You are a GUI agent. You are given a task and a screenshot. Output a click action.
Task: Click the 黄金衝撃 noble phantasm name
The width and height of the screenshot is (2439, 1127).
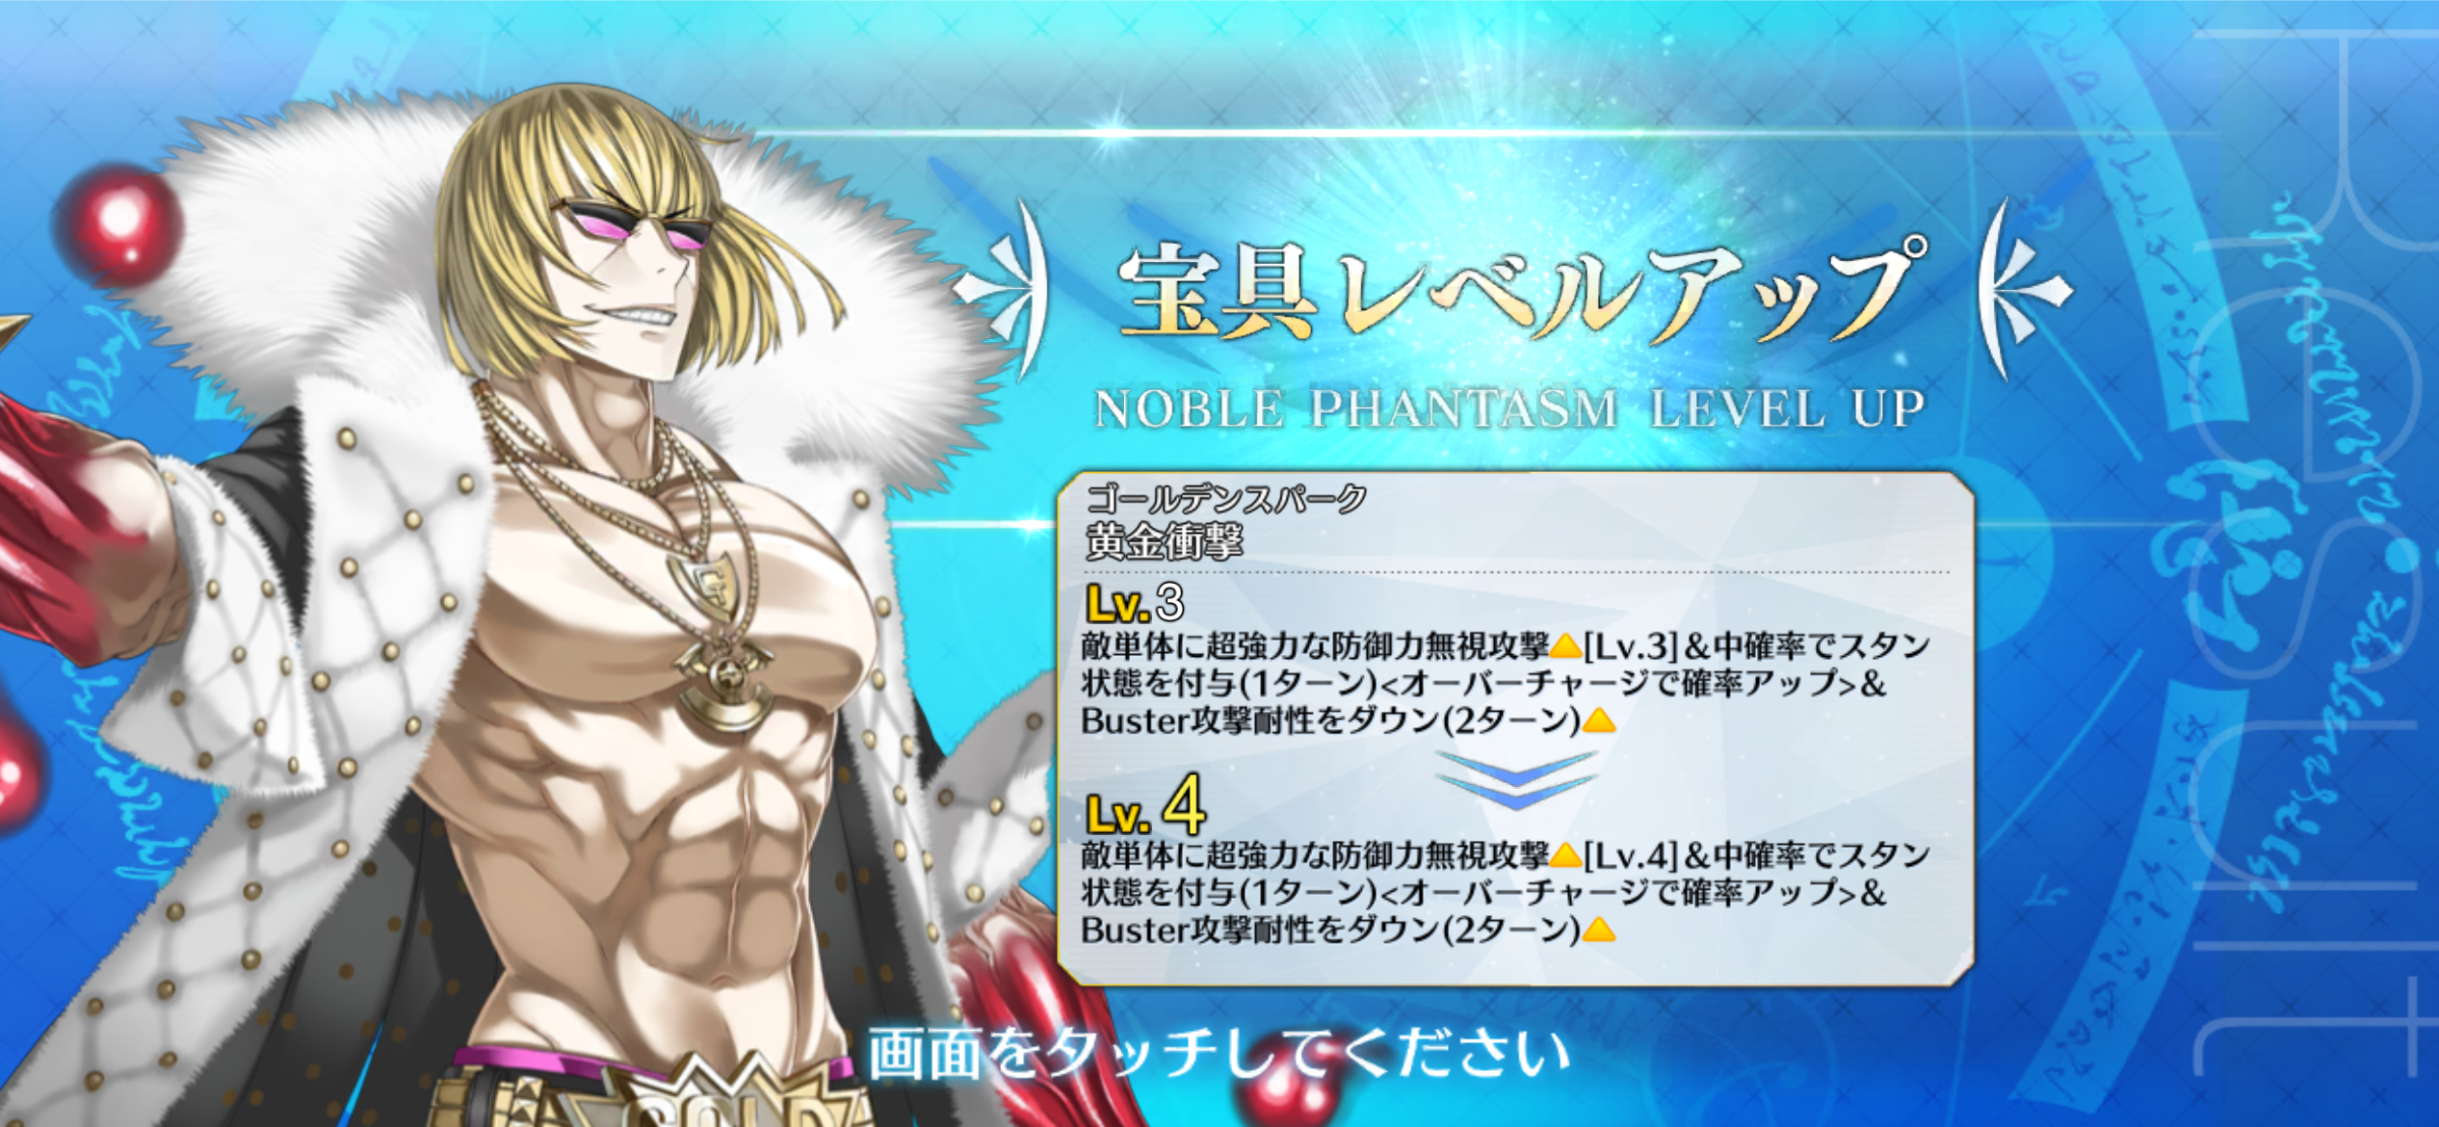click(x=1164, y=541)
